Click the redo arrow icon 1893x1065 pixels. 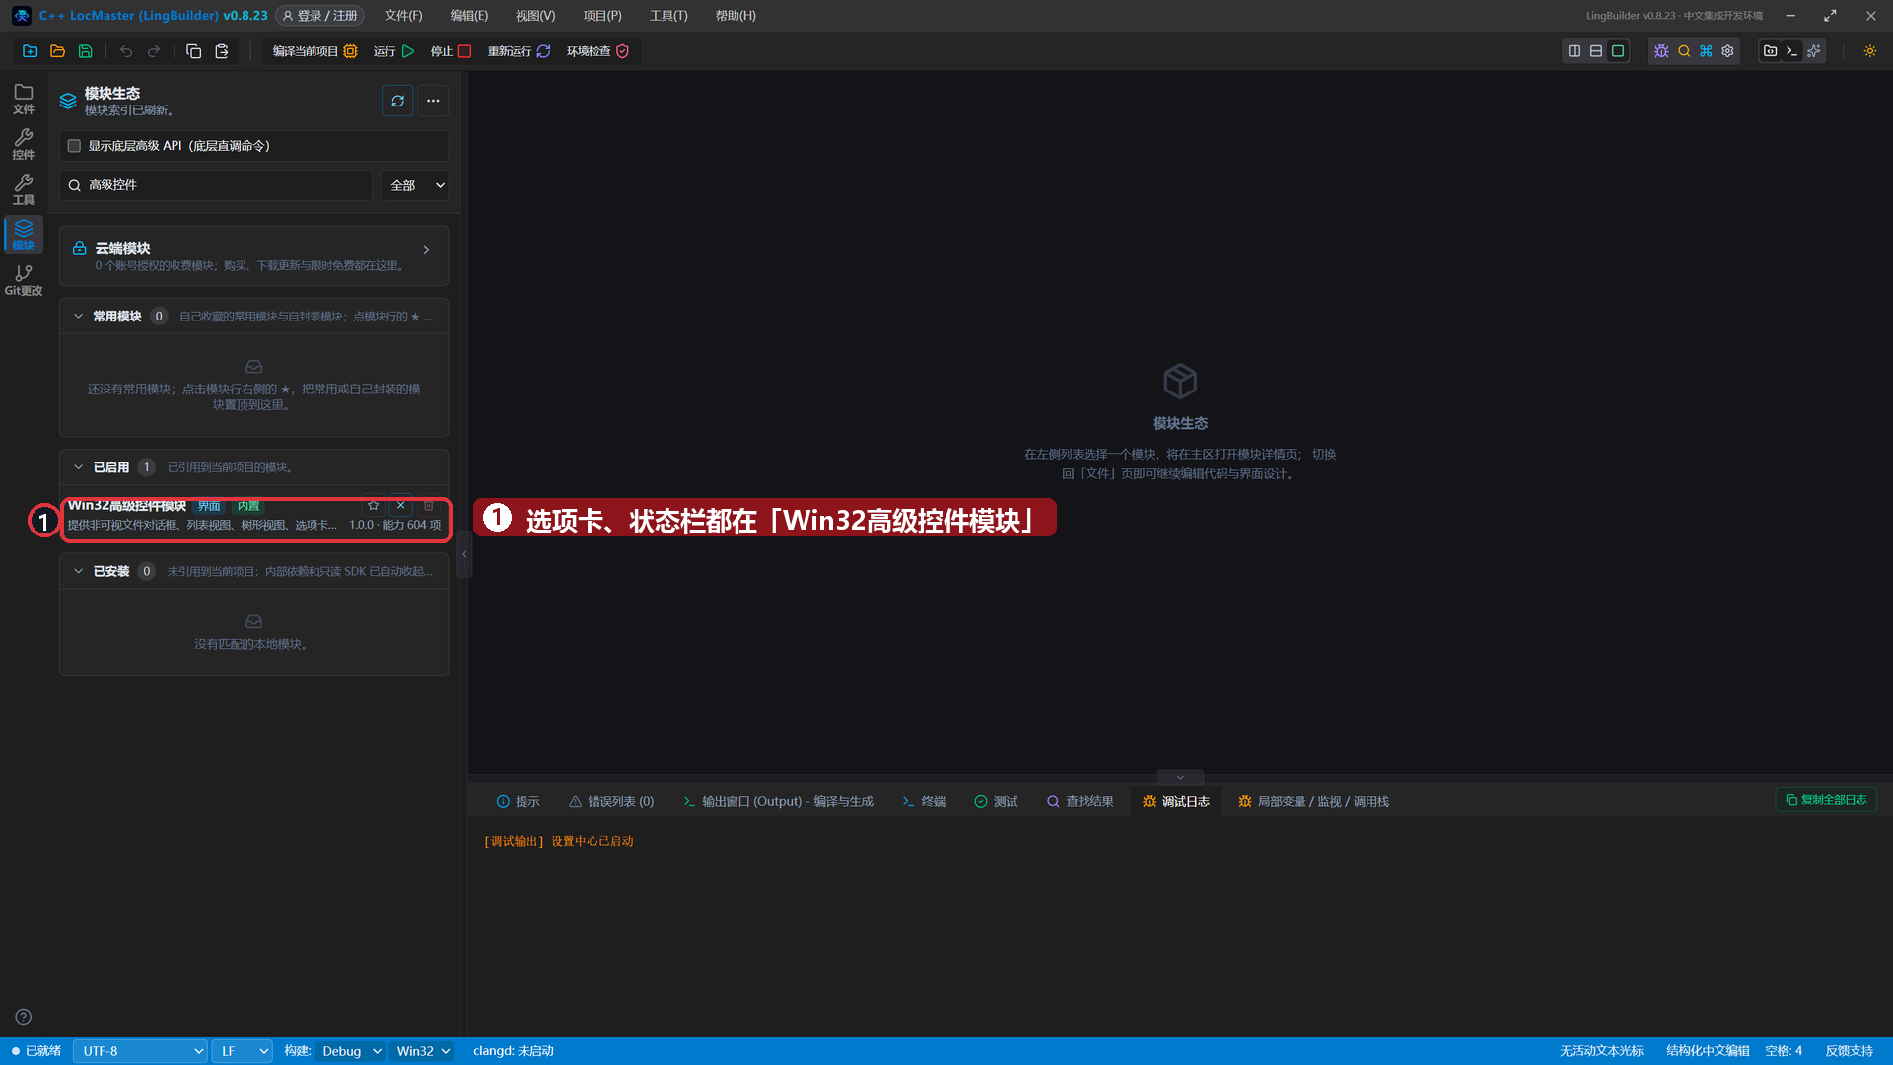(154, 51)
